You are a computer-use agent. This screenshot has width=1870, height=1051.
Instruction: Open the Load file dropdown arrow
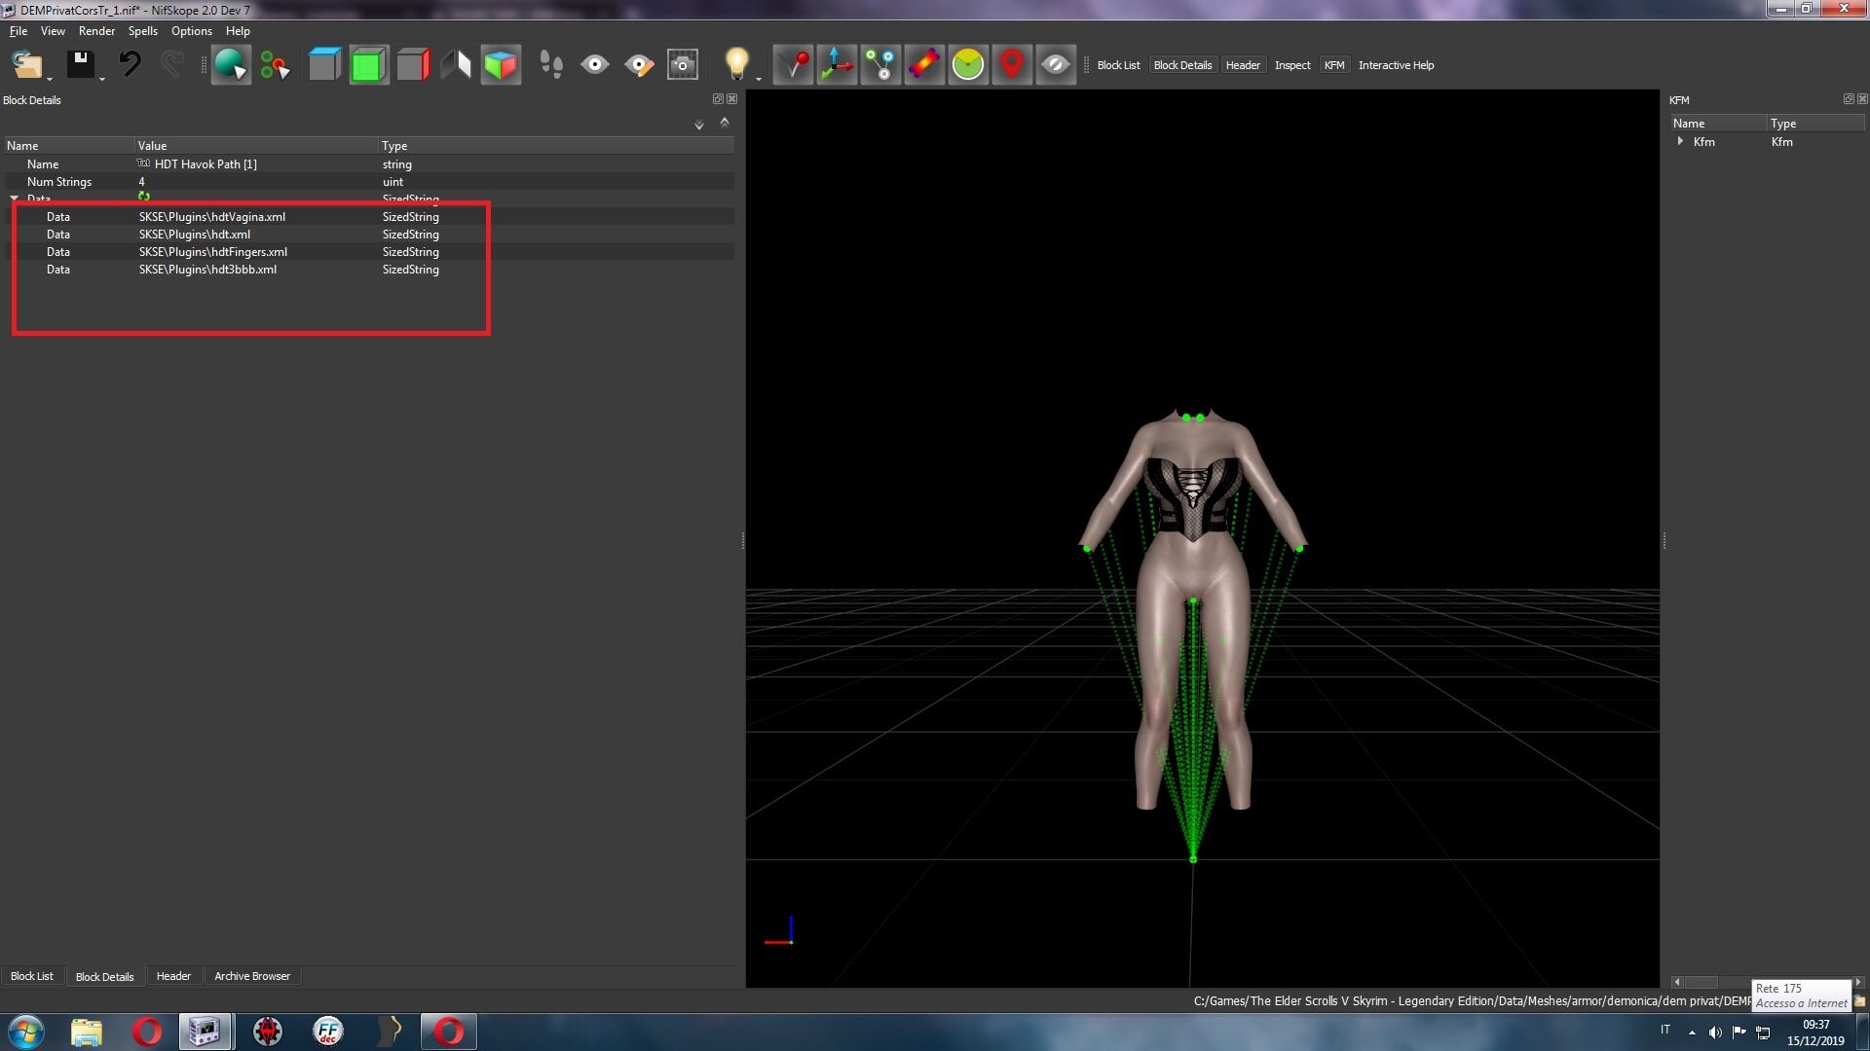tap(49, 78)
